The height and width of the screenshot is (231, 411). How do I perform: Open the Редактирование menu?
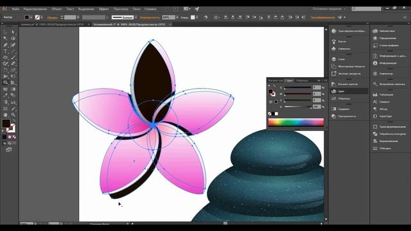coord(35,9)
